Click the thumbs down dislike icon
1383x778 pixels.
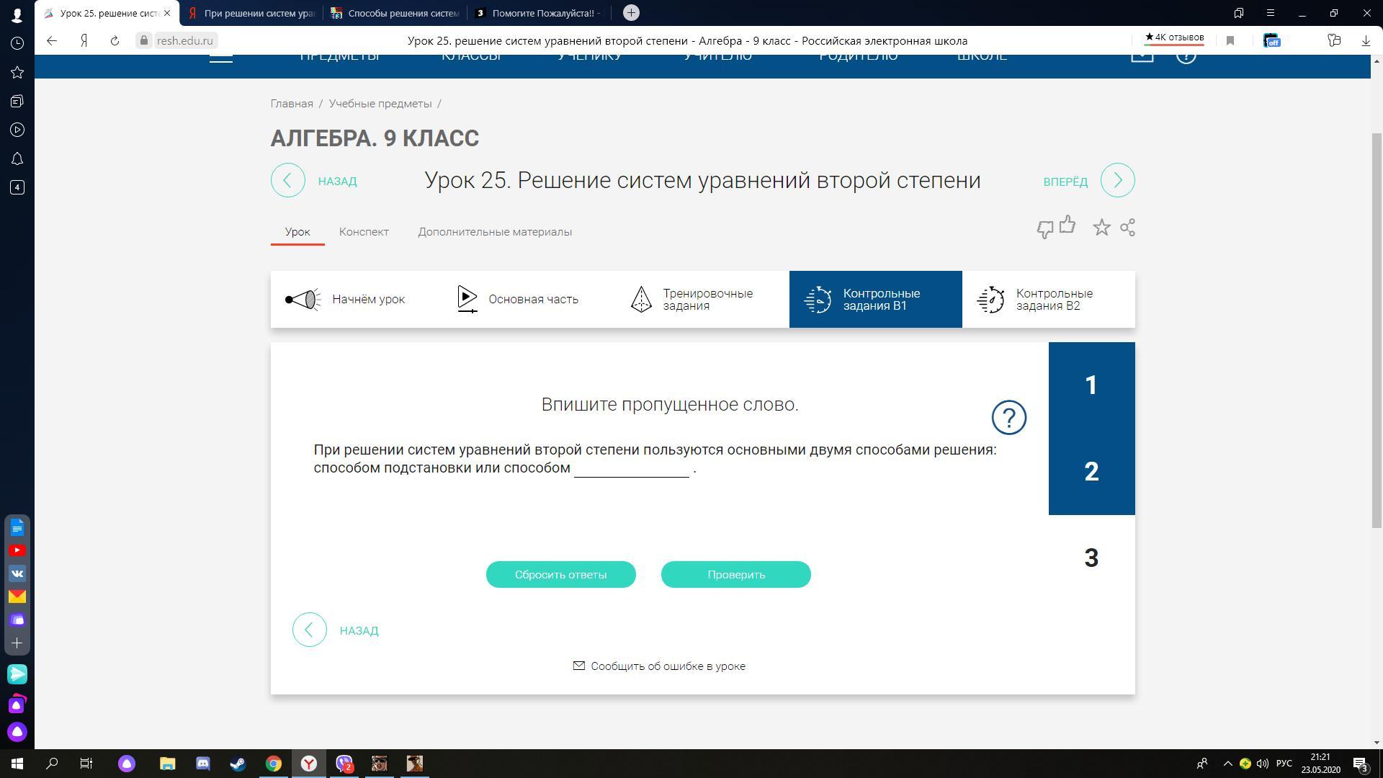click(x=1044, y=230)
